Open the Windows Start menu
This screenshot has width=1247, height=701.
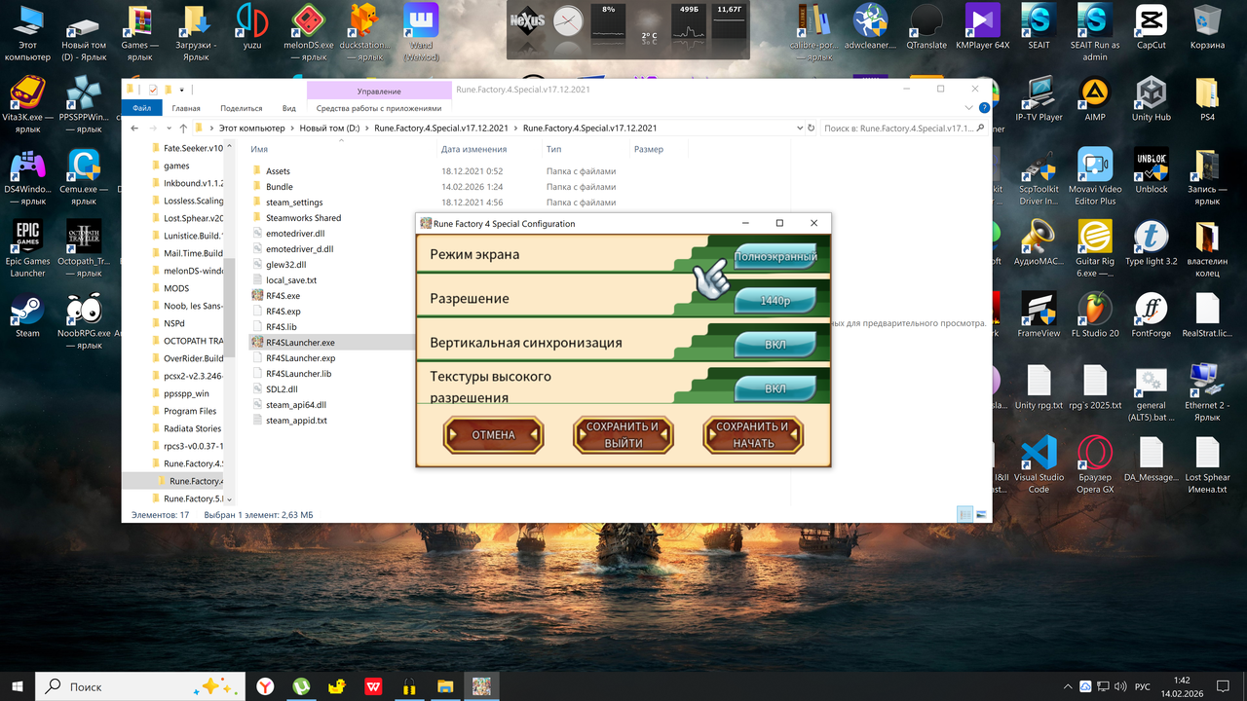pyautogui.click(x=18, y=686)
